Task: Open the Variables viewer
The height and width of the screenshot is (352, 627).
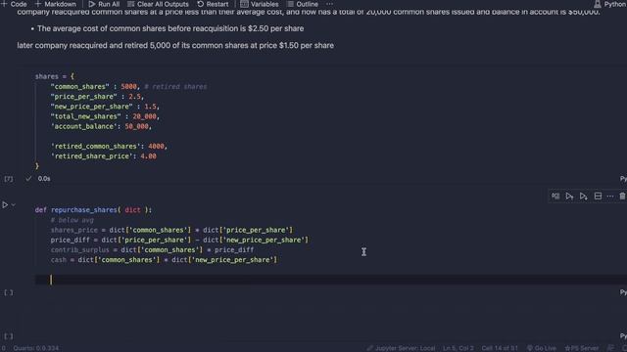Action: pos(260,4)
